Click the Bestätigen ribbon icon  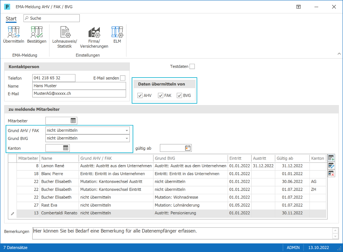37,35
